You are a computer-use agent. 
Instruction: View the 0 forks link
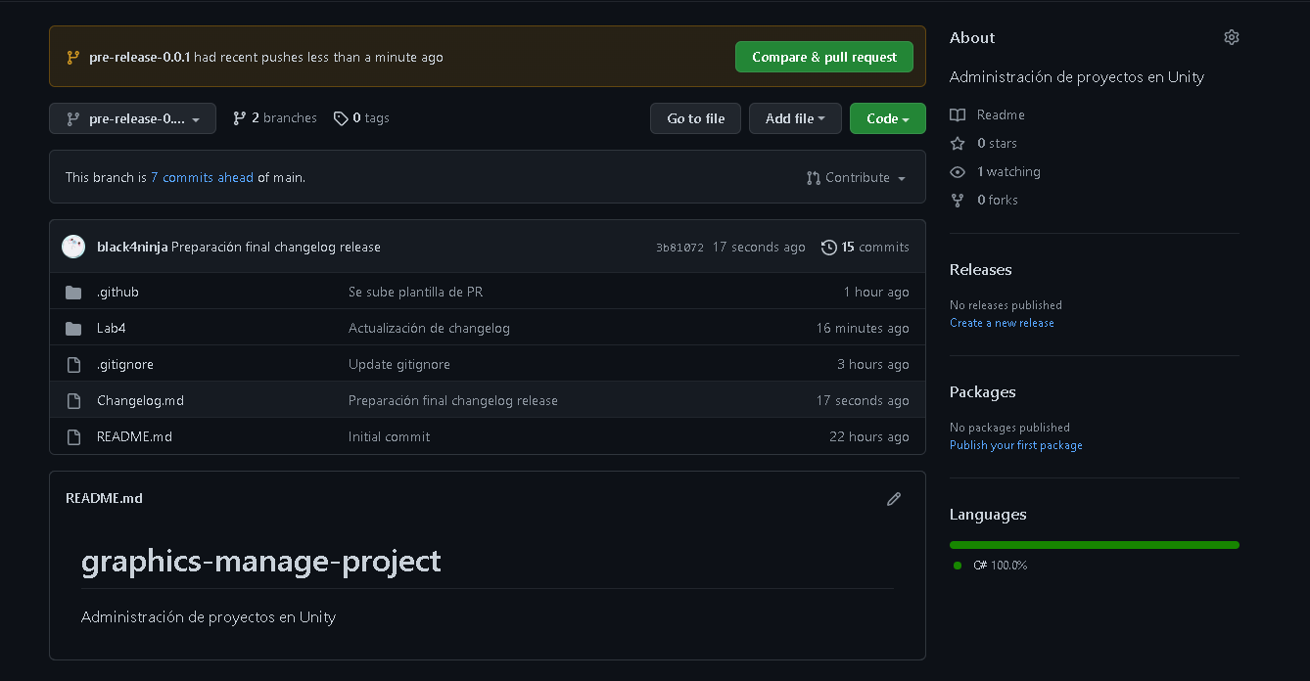point(998,200)
